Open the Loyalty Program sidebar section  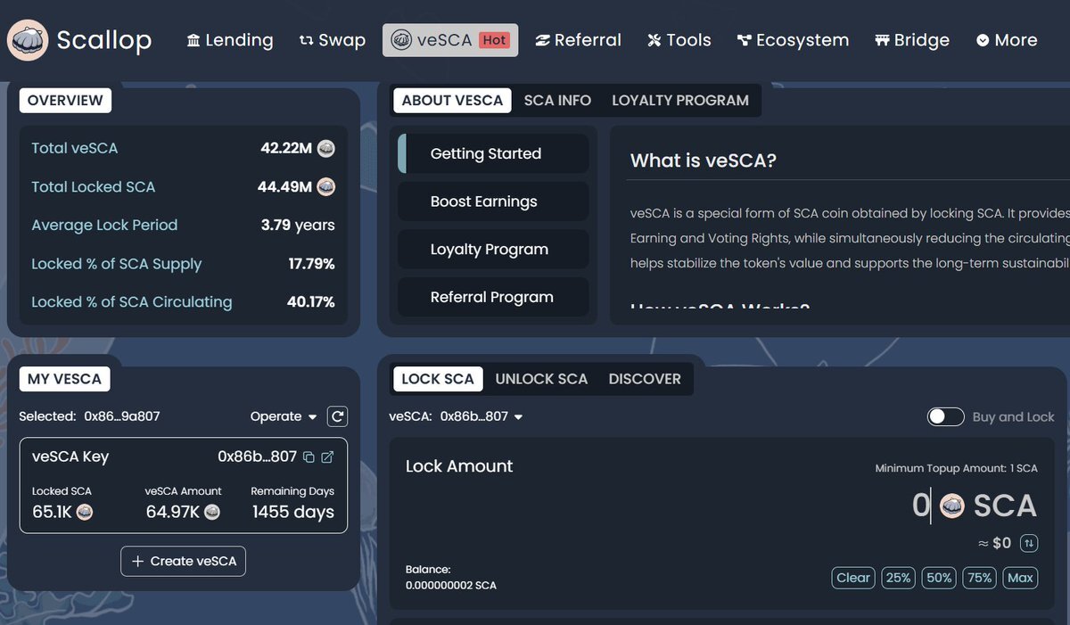(x=493, y=250)
